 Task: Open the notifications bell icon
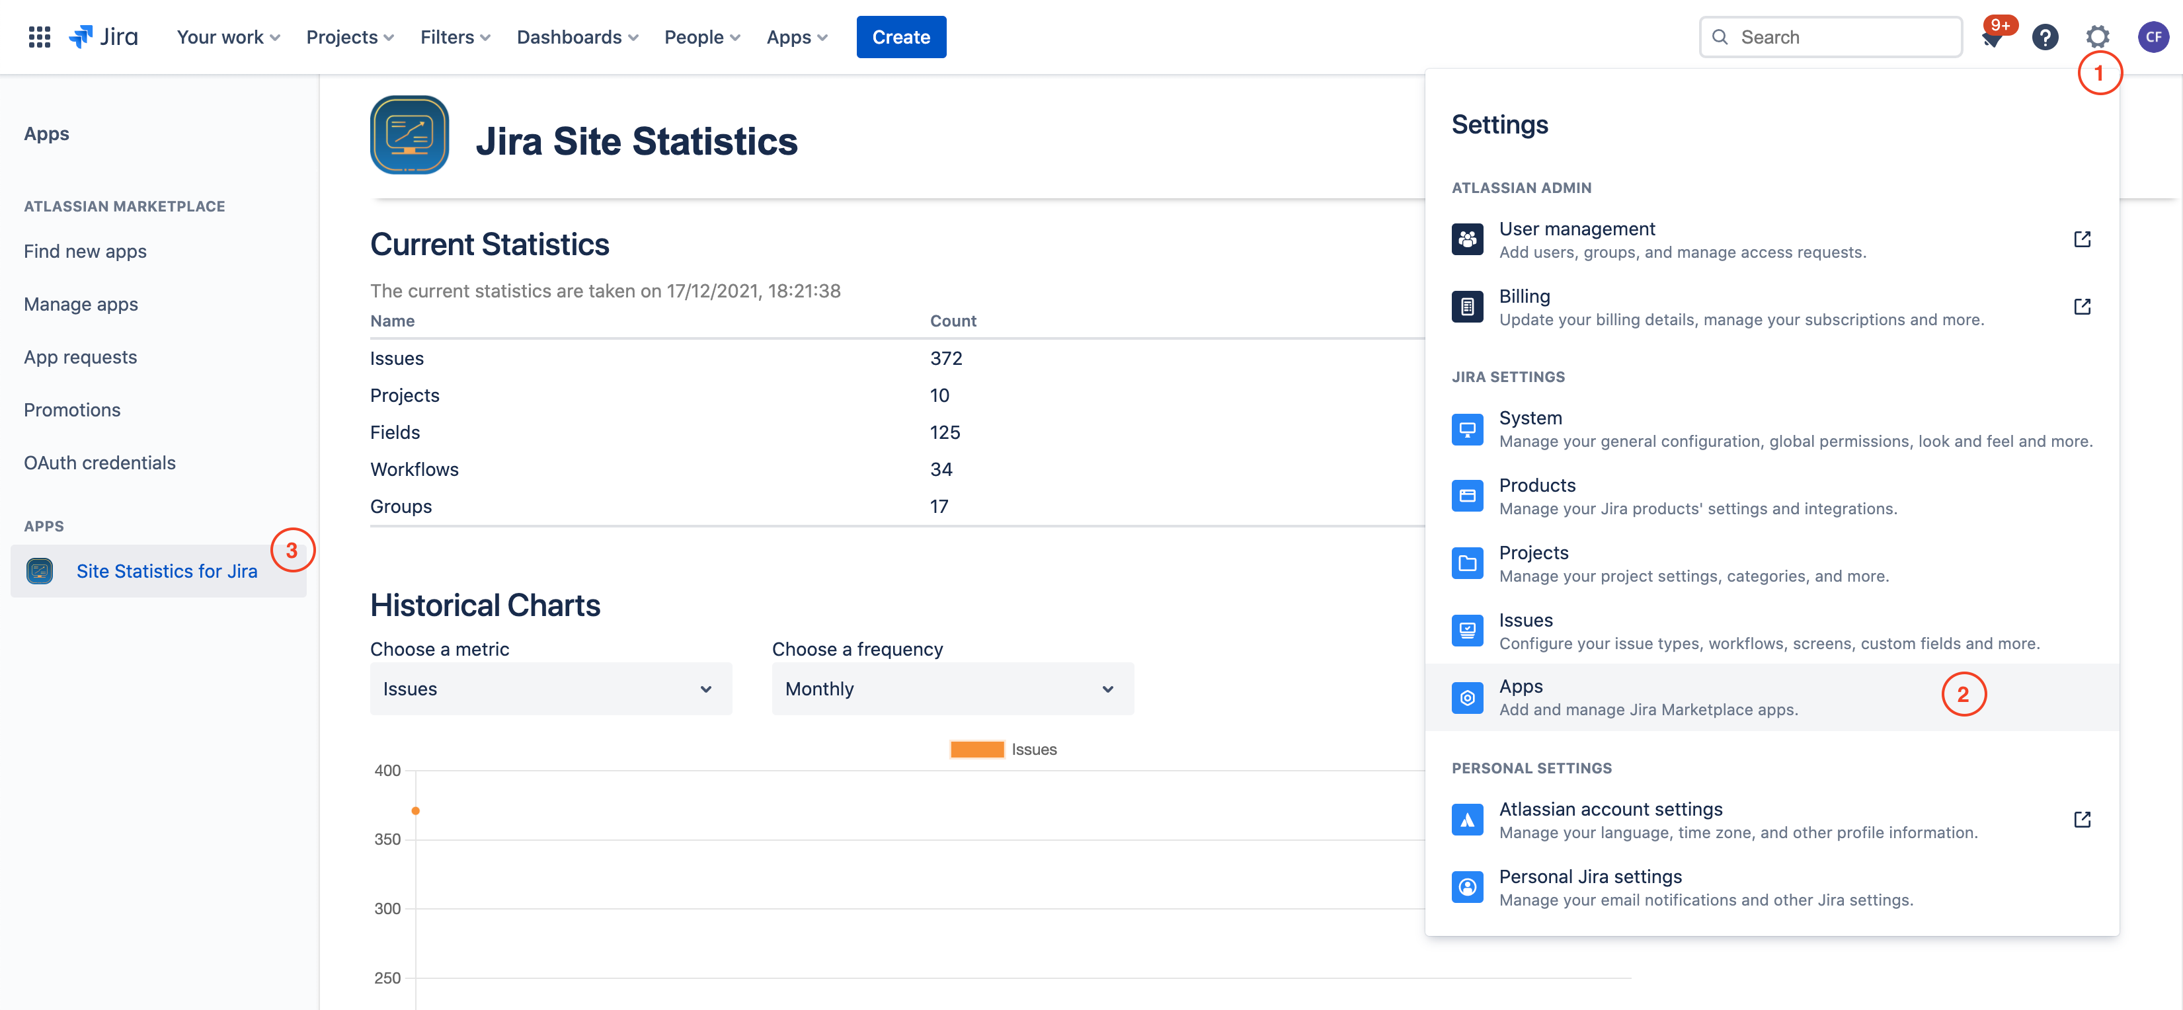click(1991, 38)
